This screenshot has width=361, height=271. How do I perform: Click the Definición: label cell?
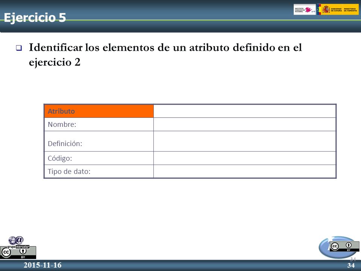point(99,141)
